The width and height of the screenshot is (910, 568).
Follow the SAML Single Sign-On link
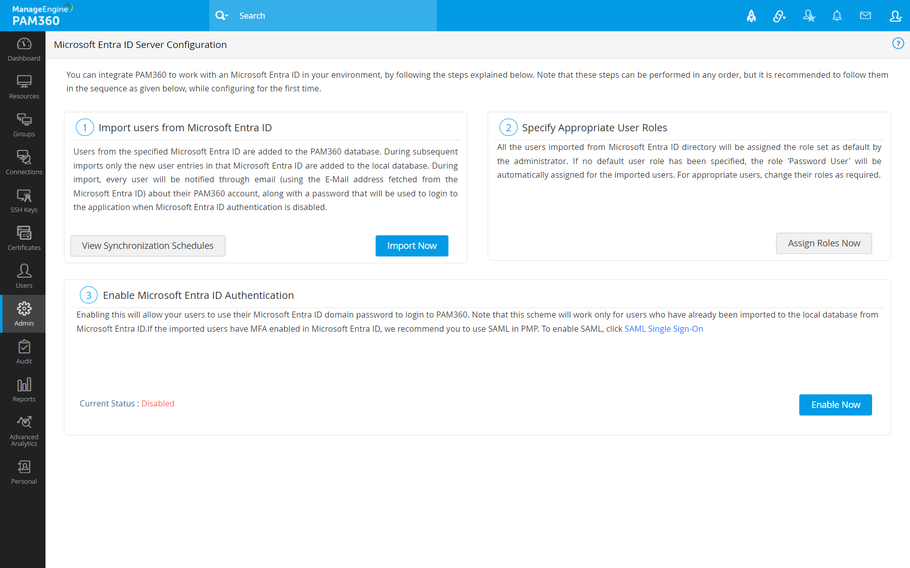664,329
